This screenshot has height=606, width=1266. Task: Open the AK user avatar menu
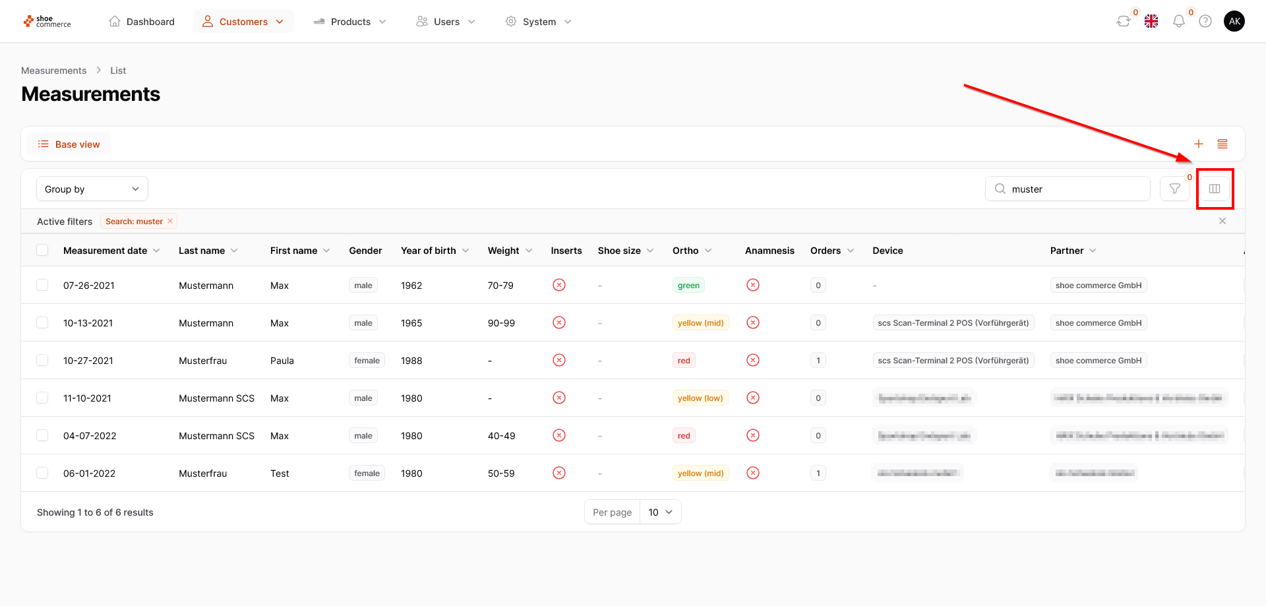pos(1234,21)
